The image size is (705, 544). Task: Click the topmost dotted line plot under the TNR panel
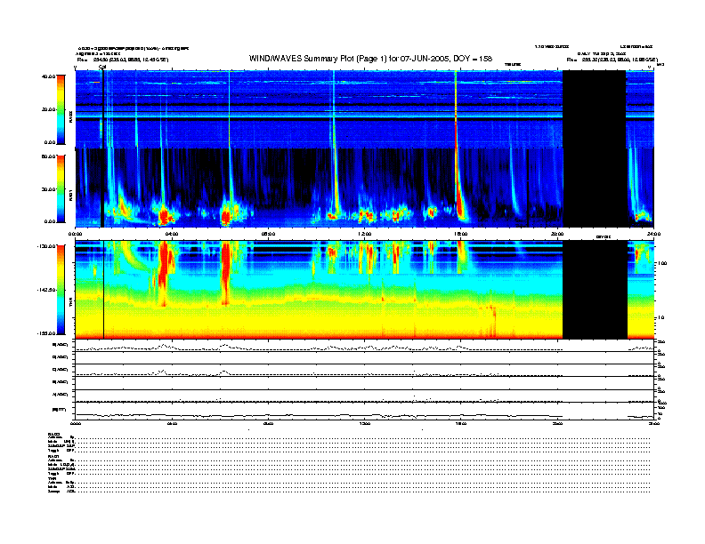pyautogui.click(x=364, y=348)
